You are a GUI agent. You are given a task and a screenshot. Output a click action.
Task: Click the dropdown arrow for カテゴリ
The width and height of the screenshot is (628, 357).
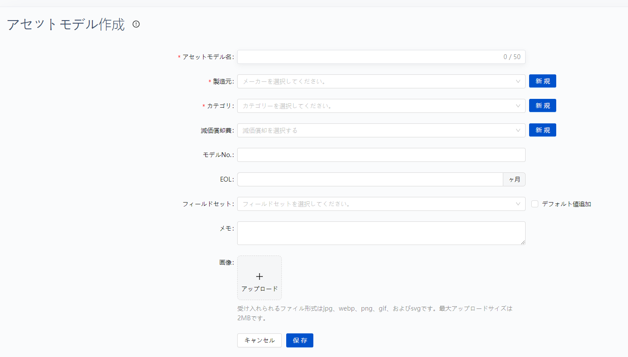click(x=519, y=105)
